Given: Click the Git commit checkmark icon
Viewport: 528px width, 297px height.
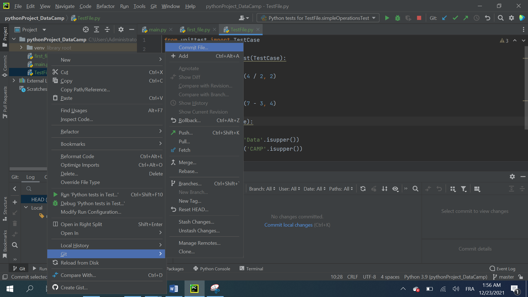Looking at the screenshot, I should pyautogui.click(x=455, y=18).
